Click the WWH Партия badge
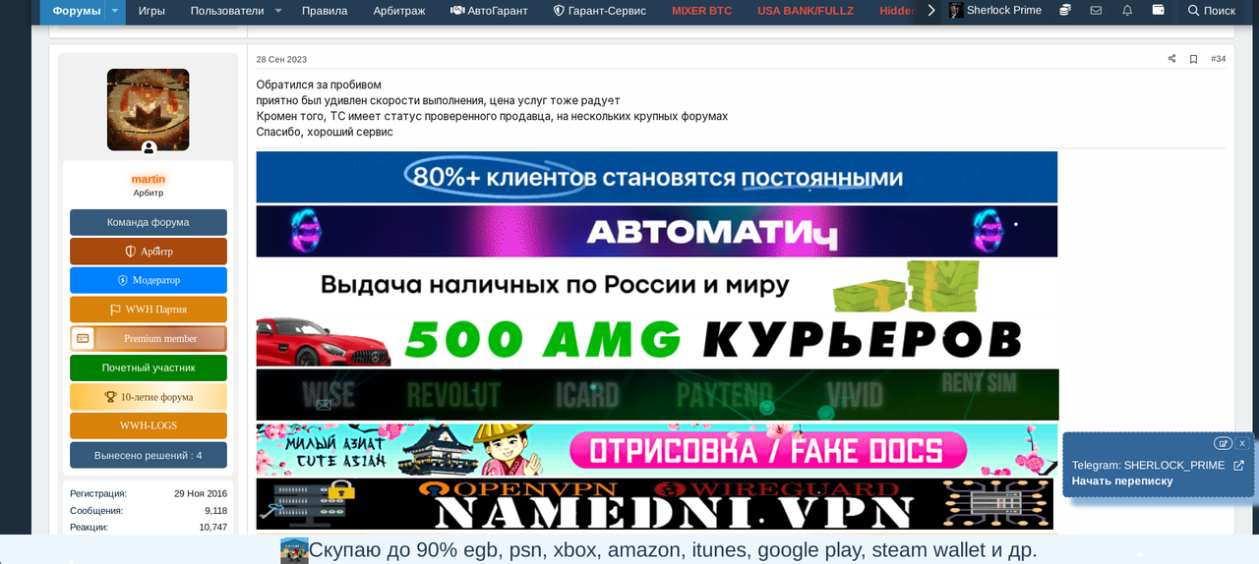 click(x=149, y=310)
